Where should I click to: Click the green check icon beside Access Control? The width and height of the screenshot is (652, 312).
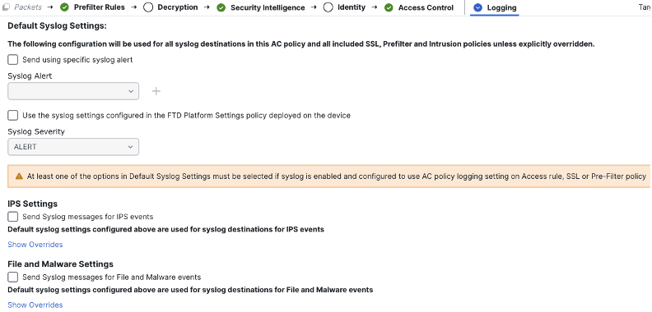pyautogui.click(x=389, y=7)
